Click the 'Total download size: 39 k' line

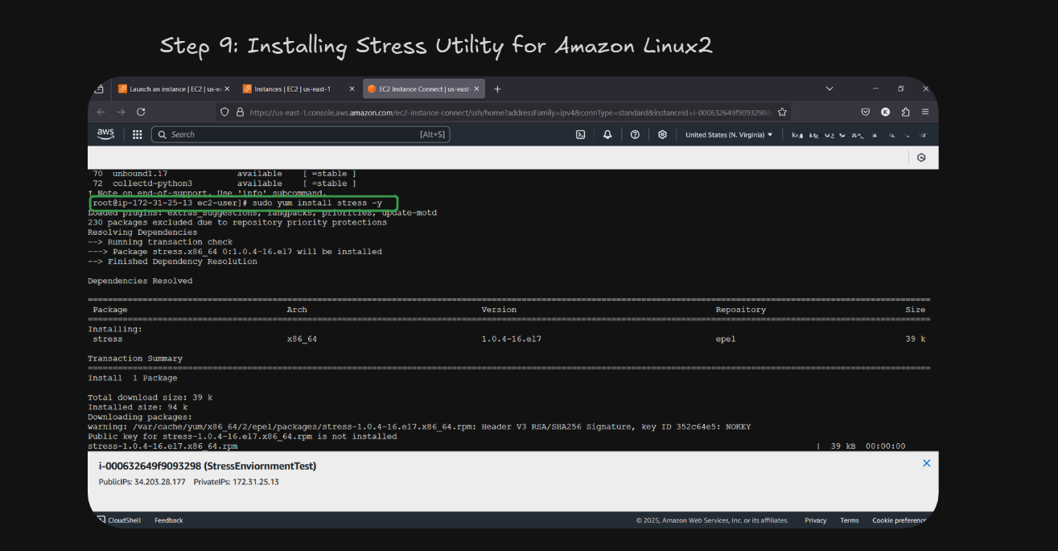[150, 397]
